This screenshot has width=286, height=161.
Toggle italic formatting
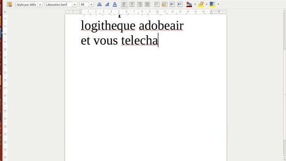[107, 4]
